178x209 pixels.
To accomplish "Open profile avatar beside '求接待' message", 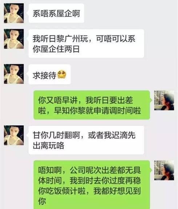I will 14,74.
